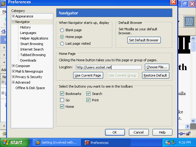Uncheck the Search toolbar button checkbox

(89, 94)
